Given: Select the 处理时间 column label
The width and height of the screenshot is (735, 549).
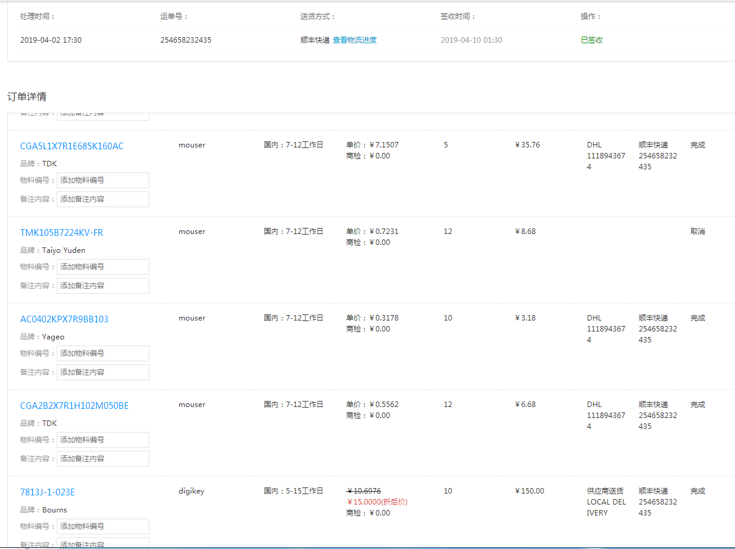Looking at the screenshot, I should (x=37, y=16).
